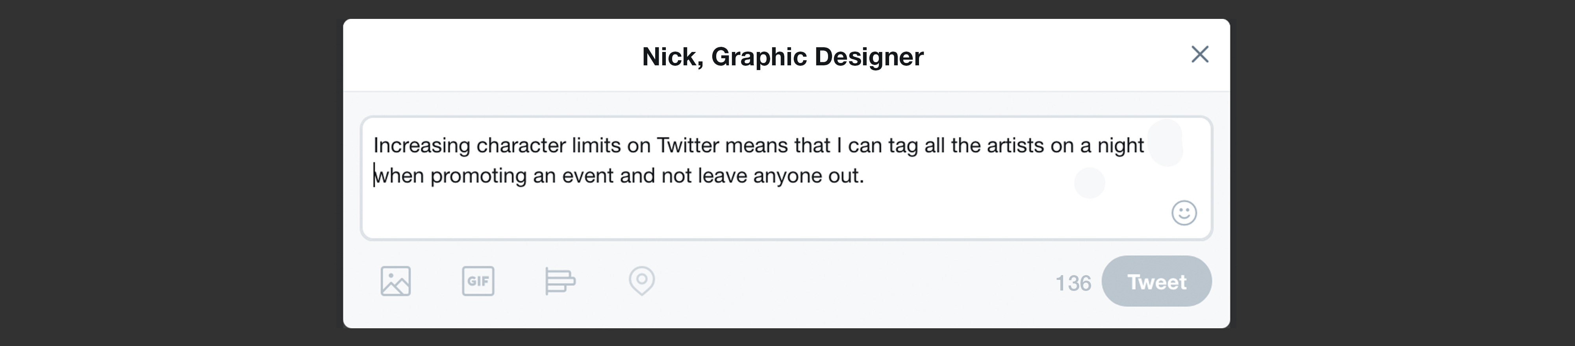
Task: Open the GIF picker
Action: [478, 281]
